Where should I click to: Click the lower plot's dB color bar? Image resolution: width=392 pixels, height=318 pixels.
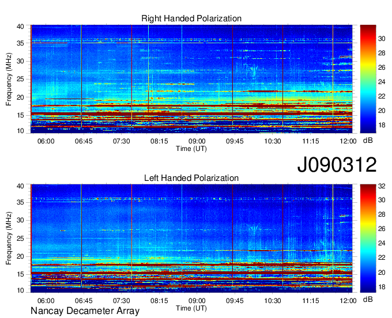368,238
